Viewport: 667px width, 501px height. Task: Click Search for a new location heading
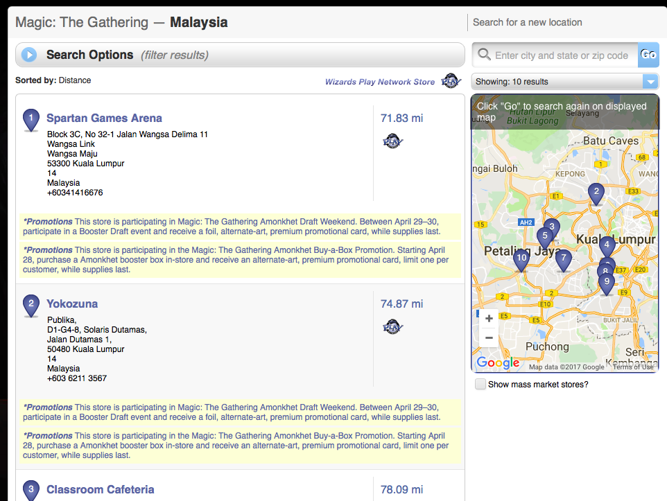pyautogui.click(x=528, y=22)
